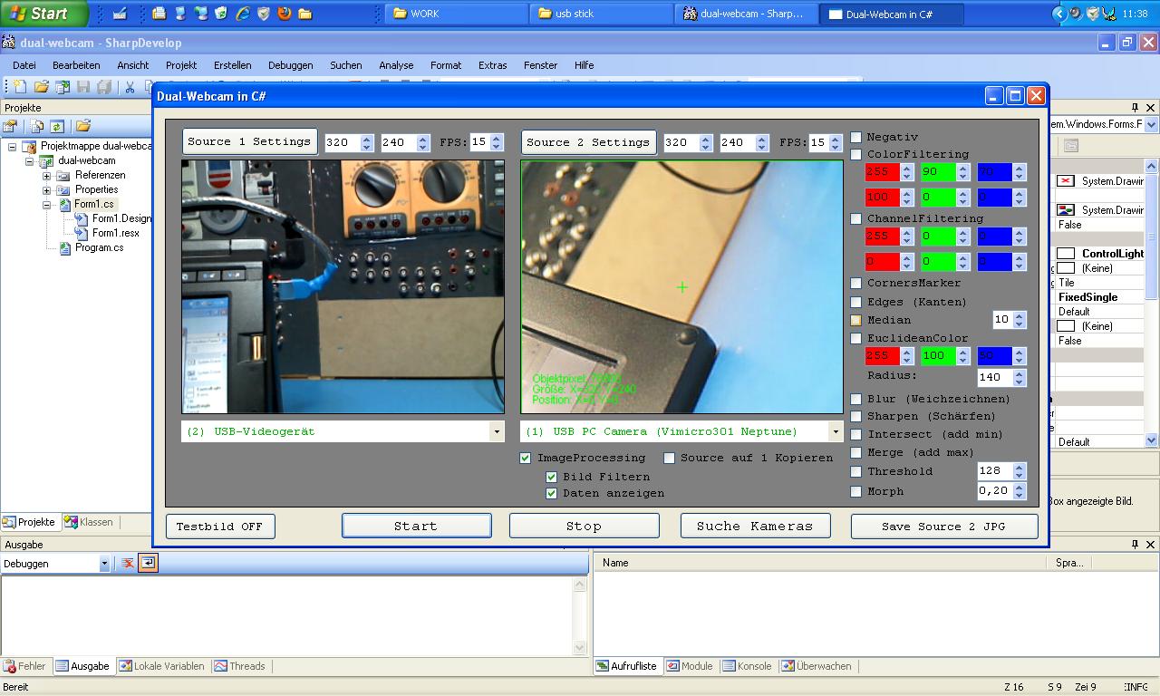Click the open file folder toolbar icon
Viewport: 1160px width, 696px height.
tap(41, 87)
